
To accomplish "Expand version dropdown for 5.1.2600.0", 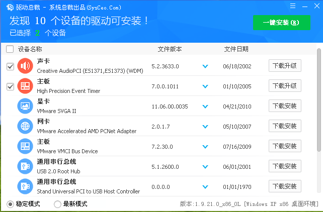I will pyautogui.click(x=205, y=167).
